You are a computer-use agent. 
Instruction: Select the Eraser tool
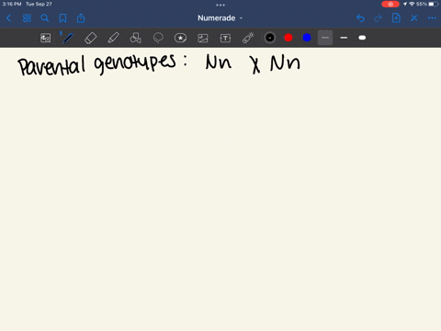(x=90, y=38)
